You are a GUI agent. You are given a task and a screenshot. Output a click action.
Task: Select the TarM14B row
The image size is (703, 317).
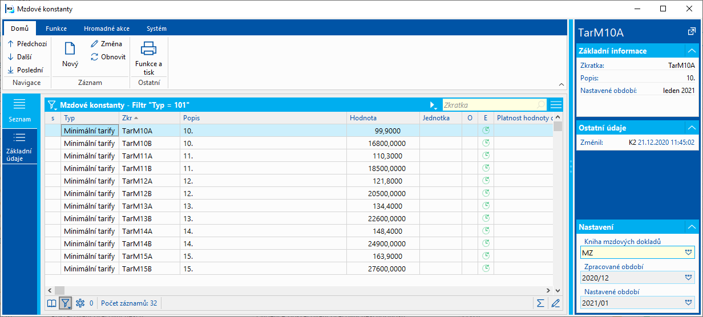[299, 243]
